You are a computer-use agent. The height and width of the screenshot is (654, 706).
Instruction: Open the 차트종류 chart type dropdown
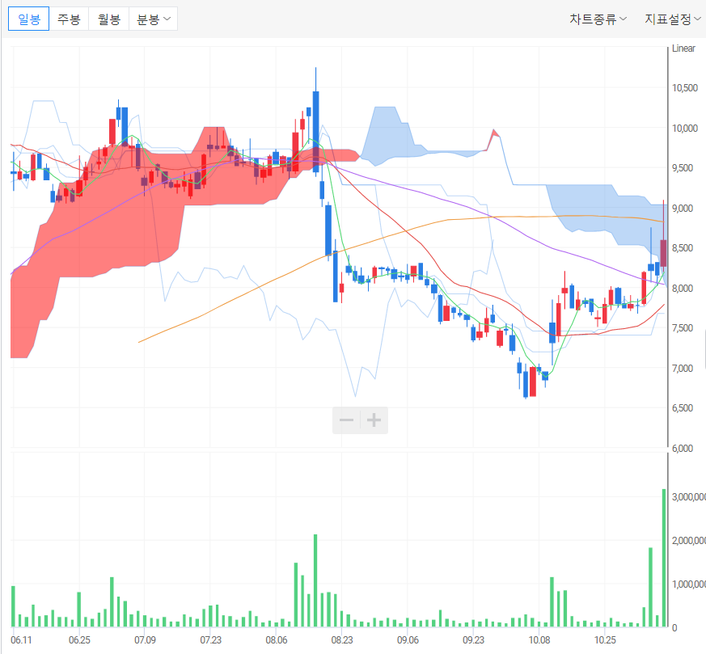click(x=598, y=19)
